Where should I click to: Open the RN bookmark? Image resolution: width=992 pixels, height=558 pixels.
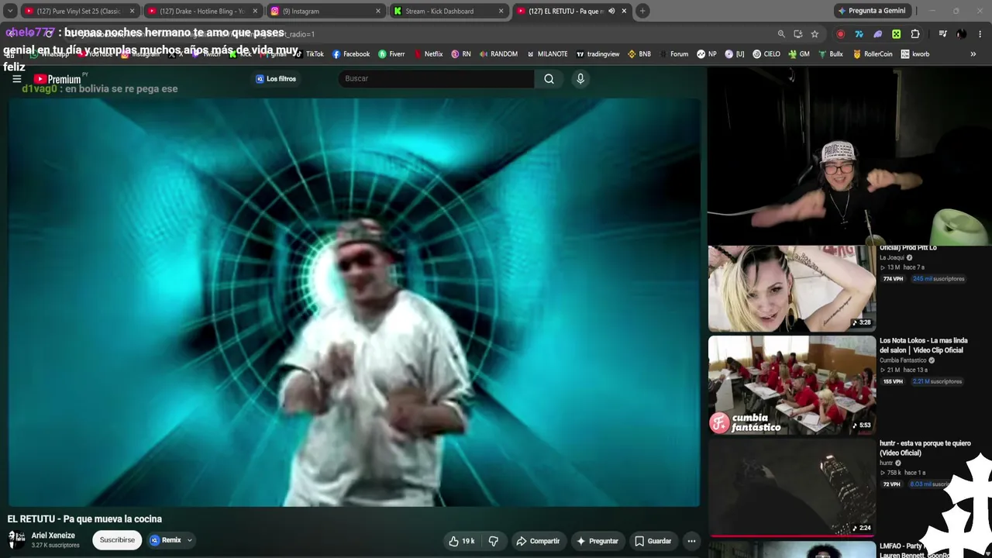click(461, 54)
